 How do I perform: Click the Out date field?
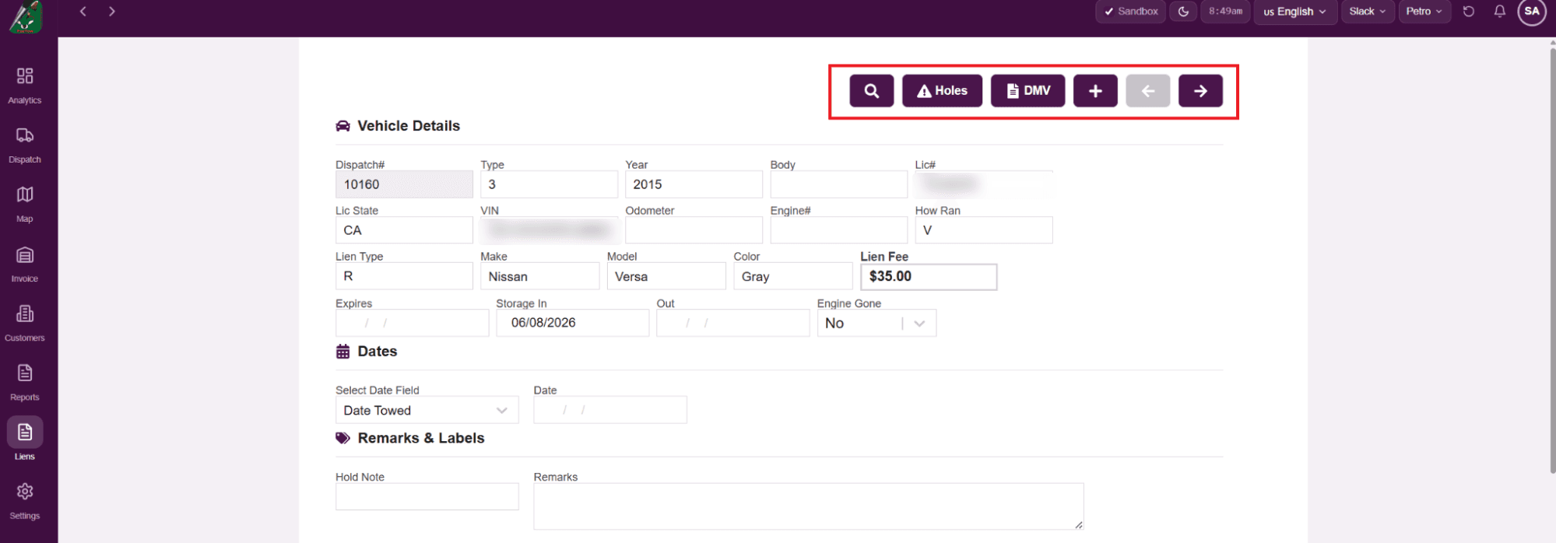[x=732, y=323]
